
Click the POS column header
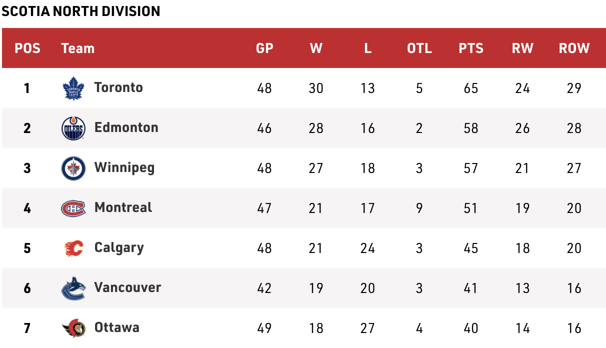[x=27, y=48]
